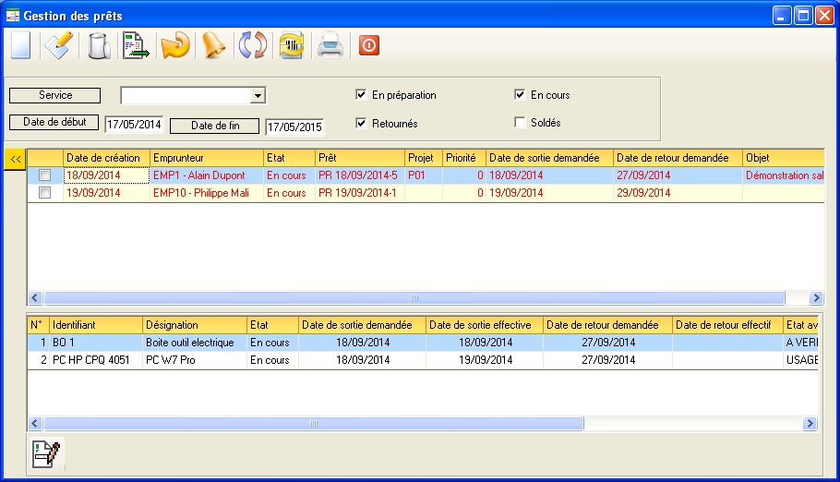840x482 pixels.
Task: Click the orange return arrow icon
Action: click(x=175, y=45)
